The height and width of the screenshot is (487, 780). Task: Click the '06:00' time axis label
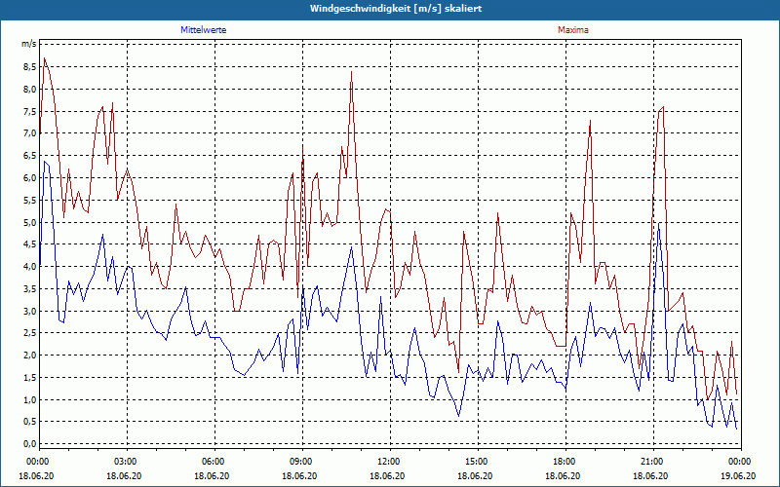tap(212, 462)
